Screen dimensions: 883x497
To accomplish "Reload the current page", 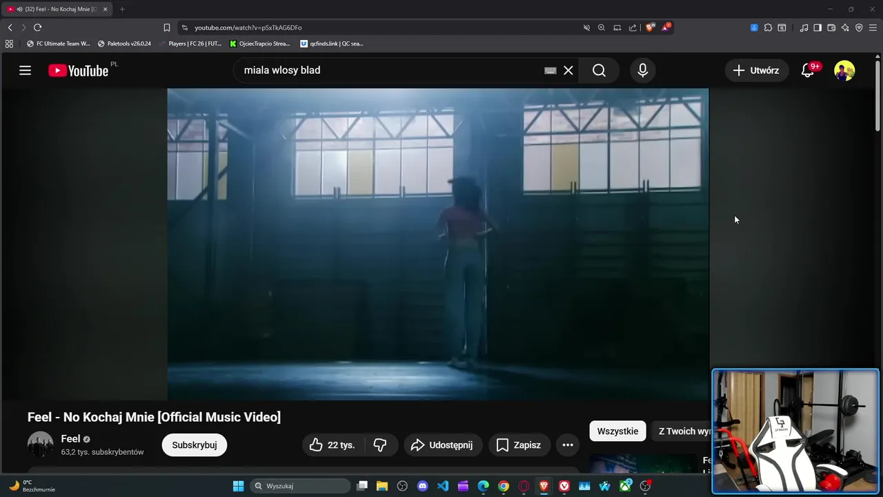I will 37,28.
